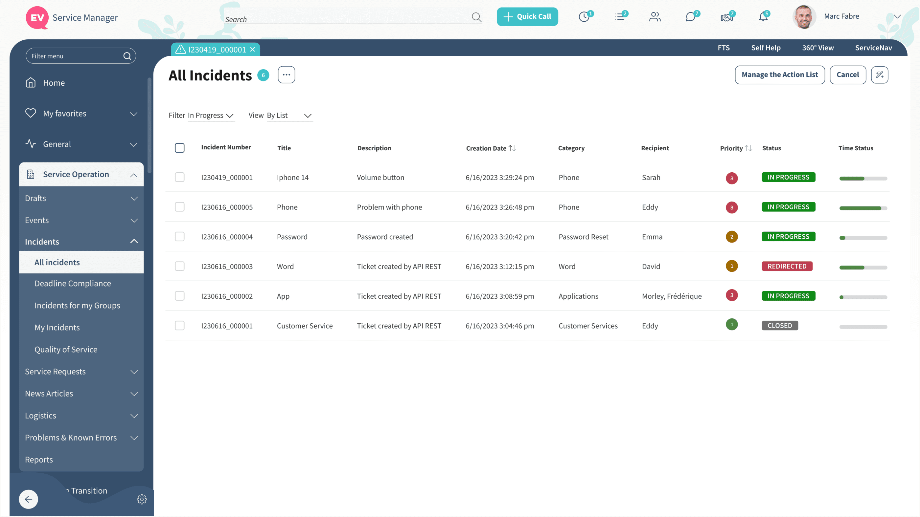Open Deadline Compliance in the sidebar
920x517 pixels.
coord(73,283)
